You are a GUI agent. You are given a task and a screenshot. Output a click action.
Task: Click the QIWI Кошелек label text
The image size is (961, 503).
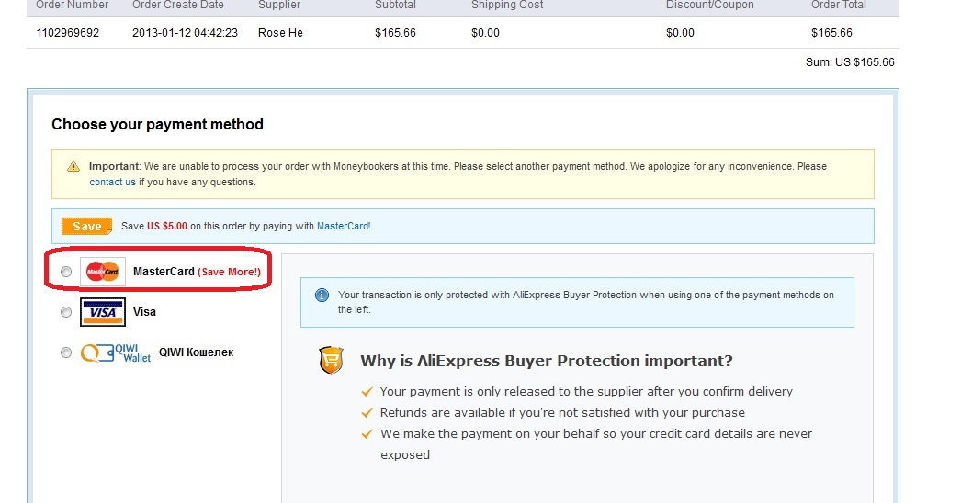196,352
